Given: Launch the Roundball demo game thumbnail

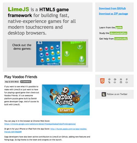Looking at the screenshot, I should pyautogui.click(x=48, y=53).
